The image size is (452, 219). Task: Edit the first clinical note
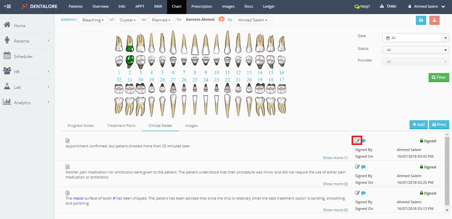coord(357,141)
